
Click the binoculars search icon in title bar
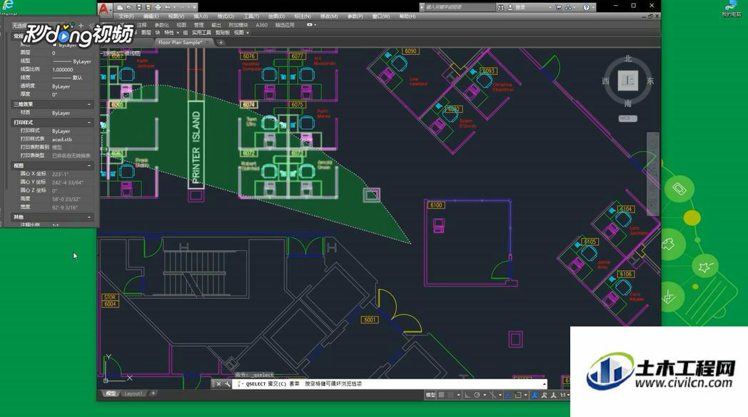501,7
